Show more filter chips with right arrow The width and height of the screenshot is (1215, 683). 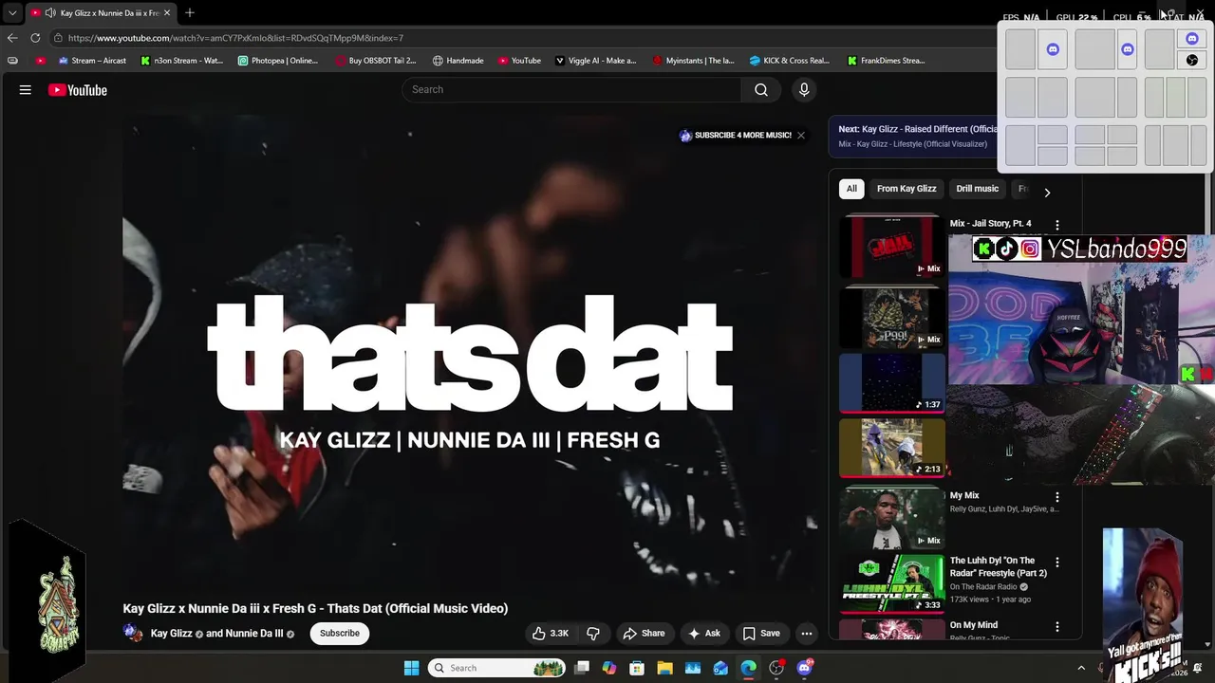[1047, 193]
